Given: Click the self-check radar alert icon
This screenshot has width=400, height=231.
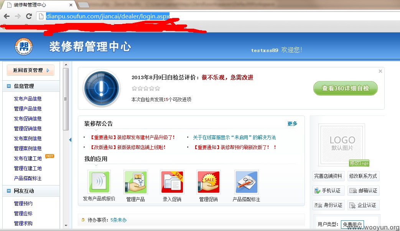Looking at the screenshot, I should 102,88.
